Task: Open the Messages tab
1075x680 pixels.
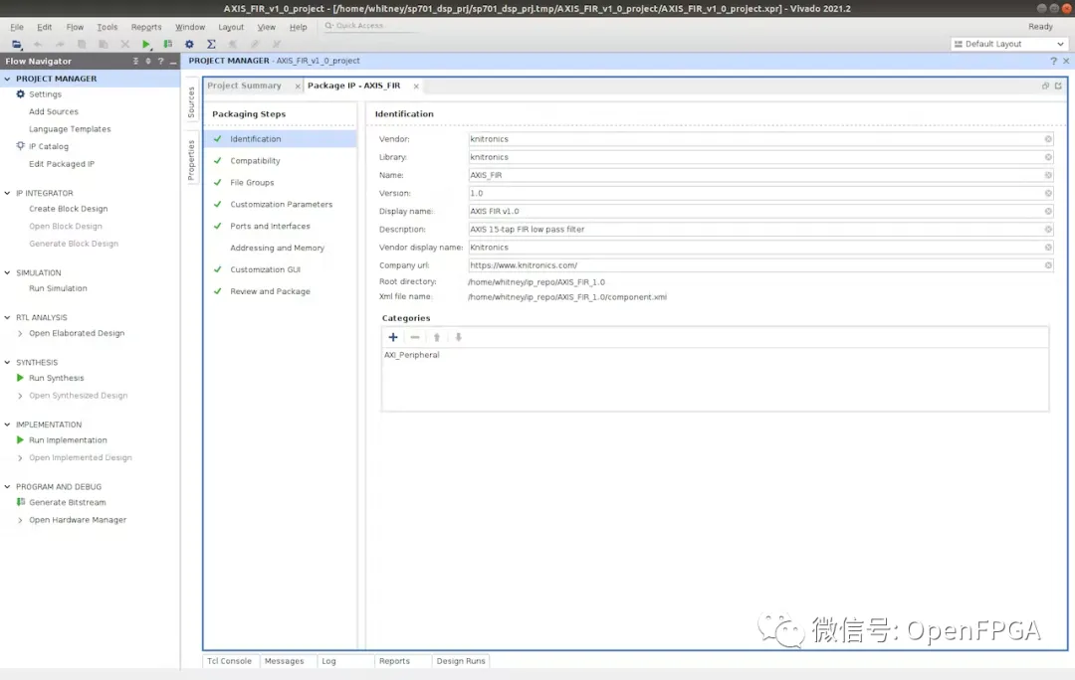Action: 284,661
